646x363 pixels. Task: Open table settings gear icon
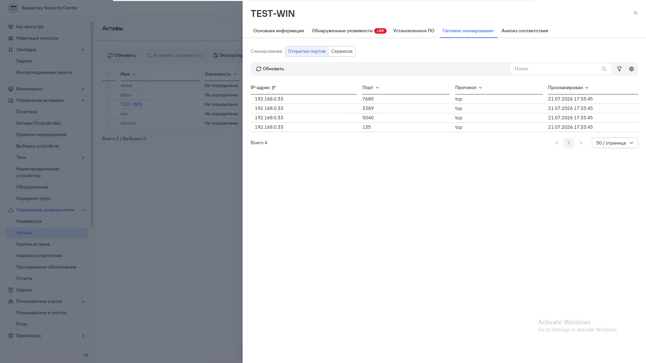[632, 69]
